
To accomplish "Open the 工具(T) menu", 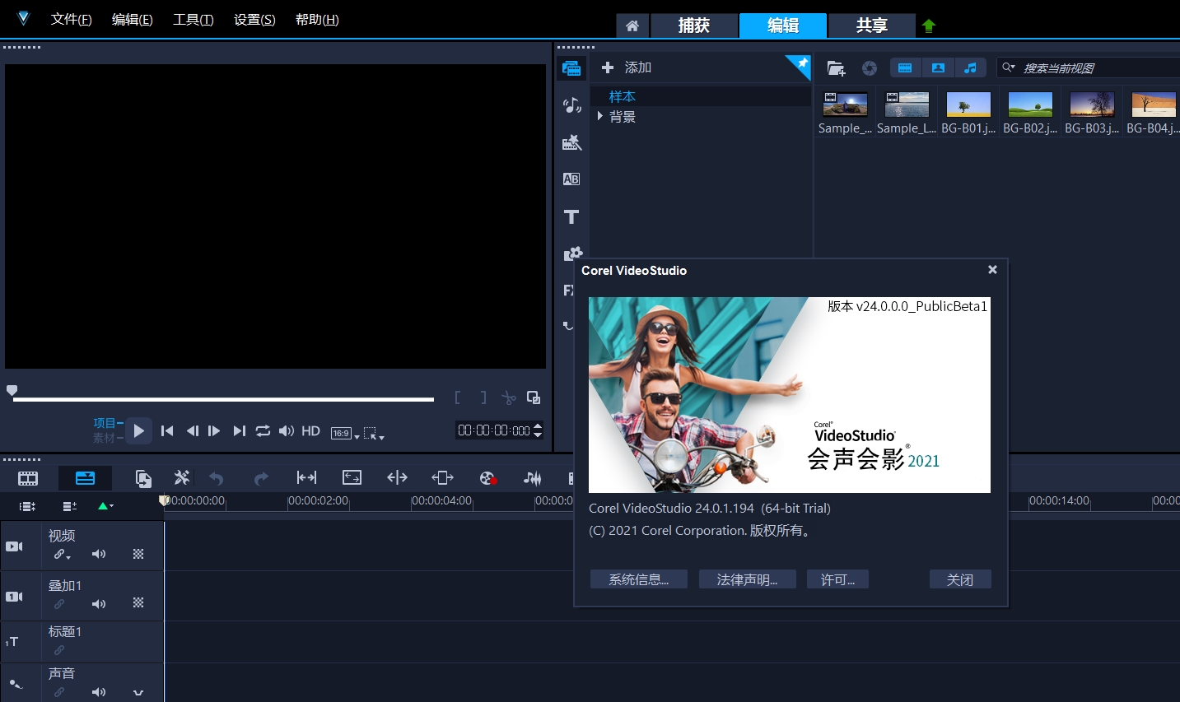I will (193, 19).
